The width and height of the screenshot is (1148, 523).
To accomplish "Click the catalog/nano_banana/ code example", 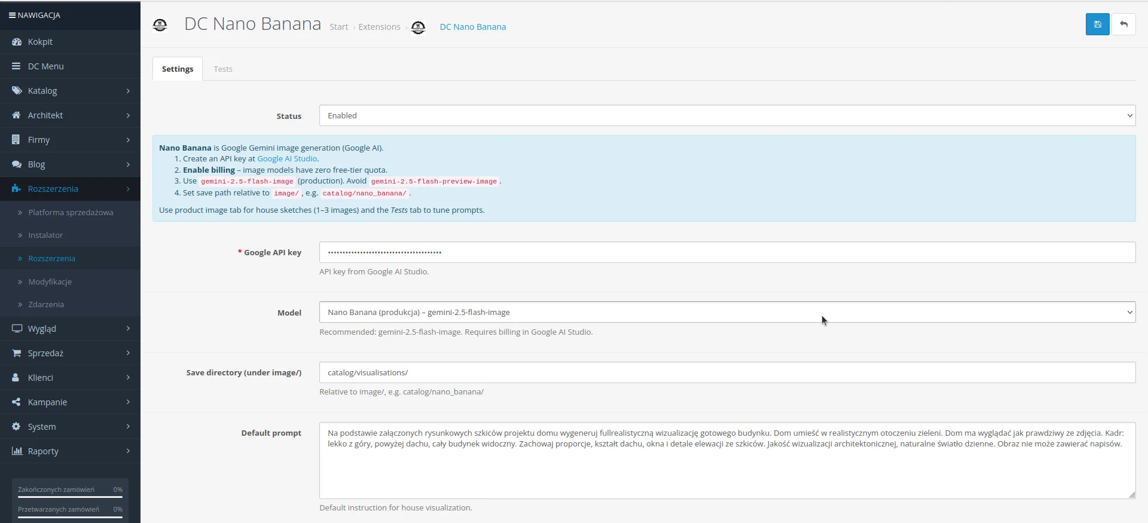I will (x=365, y=193).
